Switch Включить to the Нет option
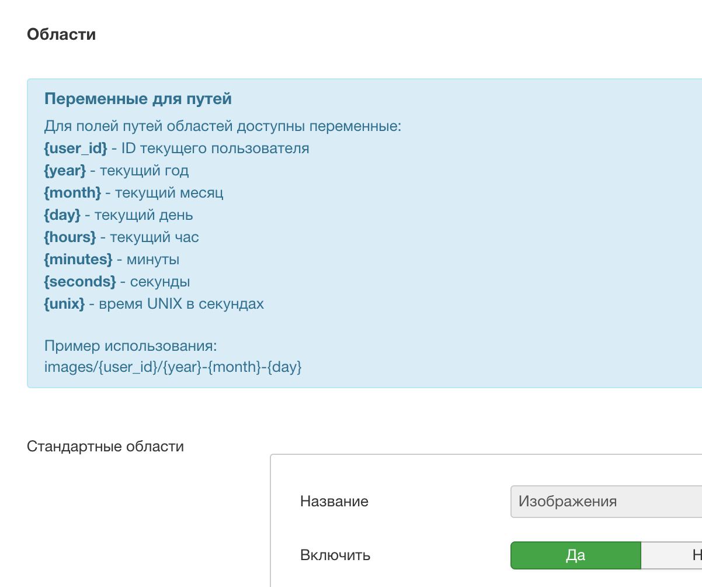 tap(677, 555)
